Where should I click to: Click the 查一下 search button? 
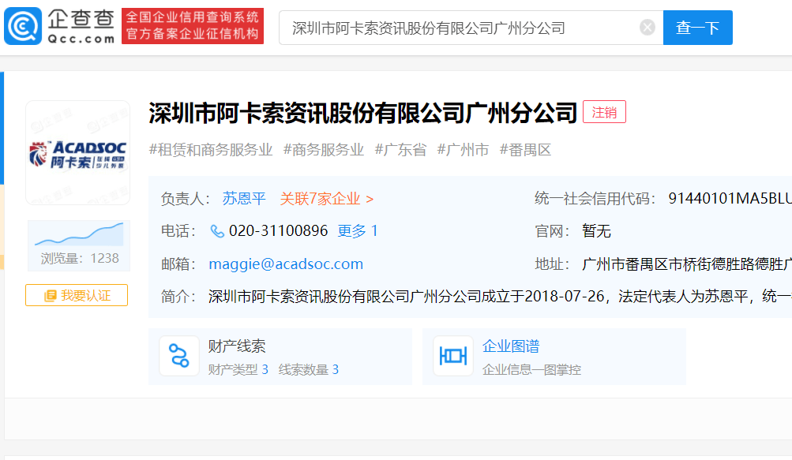[697, 28]
